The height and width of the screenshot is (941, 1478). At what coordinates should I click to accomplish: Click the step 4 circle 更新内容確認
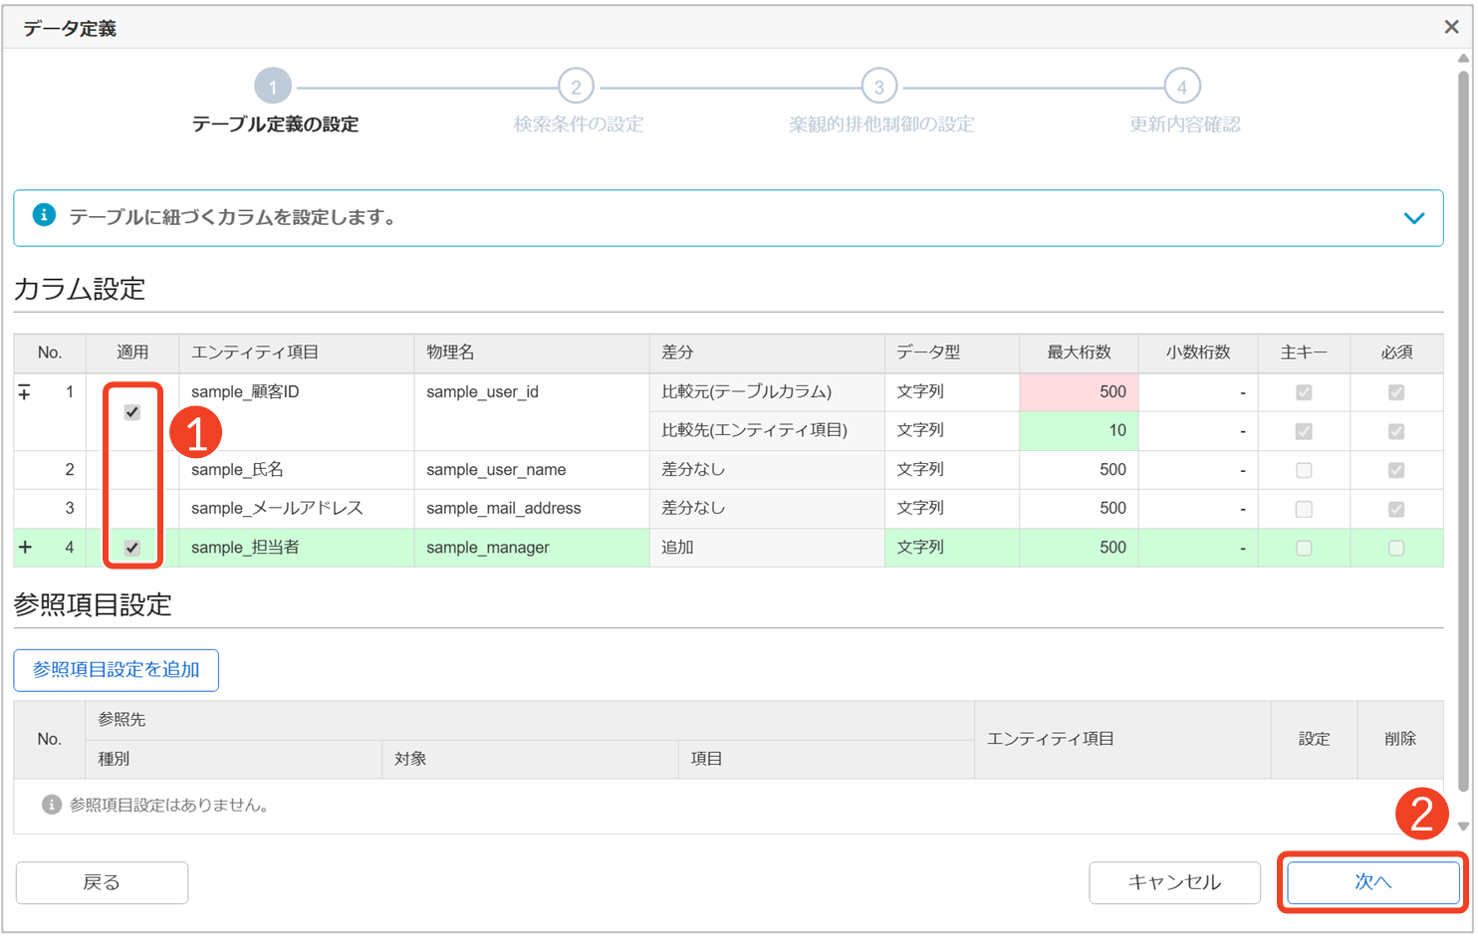[1182, 88]
